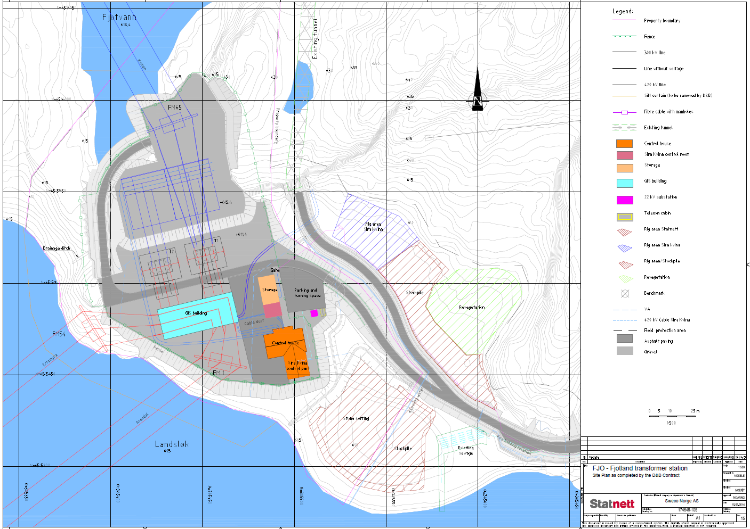The width and height of the screenshot is (750, 529).
Task: Click the vertical 'Existing tunnel' map label
Action: (x=315, y=39)
